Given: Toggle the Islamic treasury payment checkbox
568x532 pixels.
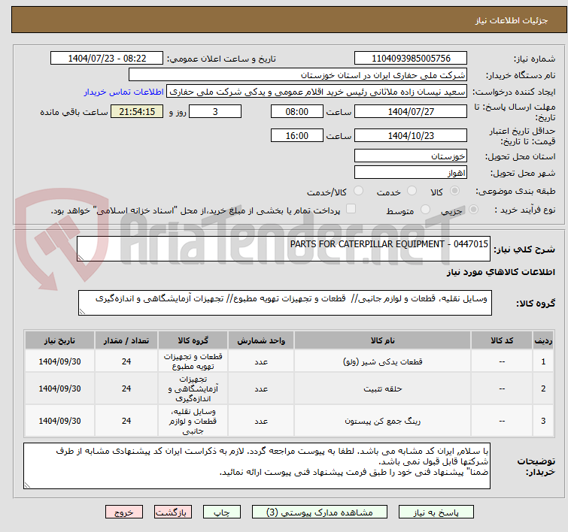Looking at the screenshot, I should pos(351,210).
